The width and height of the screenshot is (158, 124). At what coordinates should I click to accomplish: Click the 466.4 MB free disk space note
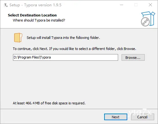49,103
